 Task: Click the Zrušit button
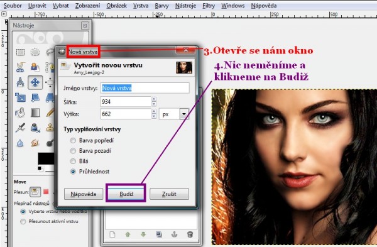click(169, 194)
